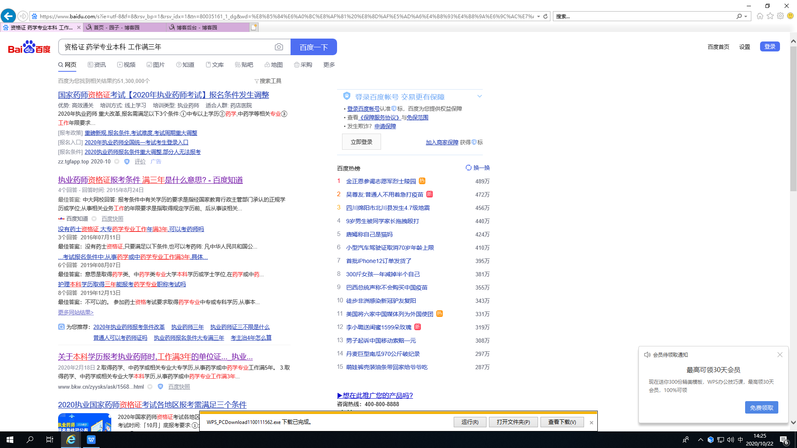This screenshot has width=797, height=448.
Task: Expand the login guarantee panel chevron
Action: click(479, 96)
